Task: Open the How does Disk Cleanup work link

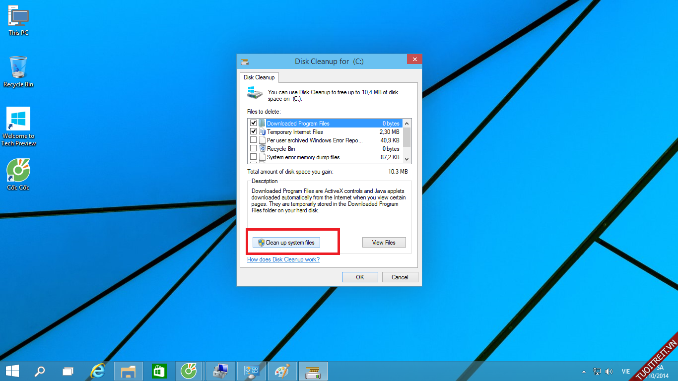Action: click(x=283, y=259)
